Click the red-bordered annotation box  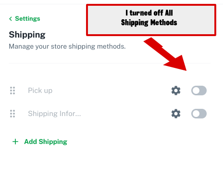(151, 20)
